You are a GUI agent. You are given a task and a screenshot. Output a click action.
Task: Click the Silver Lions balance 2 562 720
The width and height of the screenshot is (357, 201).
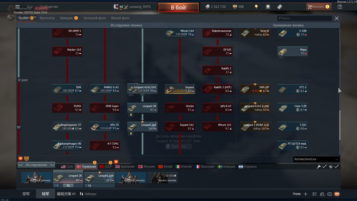215,7
